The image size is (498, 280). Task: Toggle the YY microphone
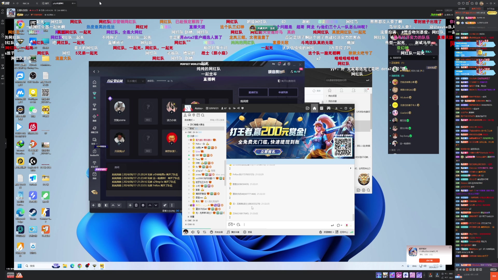click(x=198, y=232)
